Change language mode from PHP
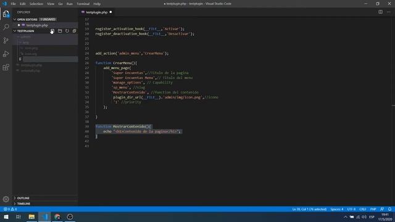Viewport: 395px width, 222px height. [373, 209]
